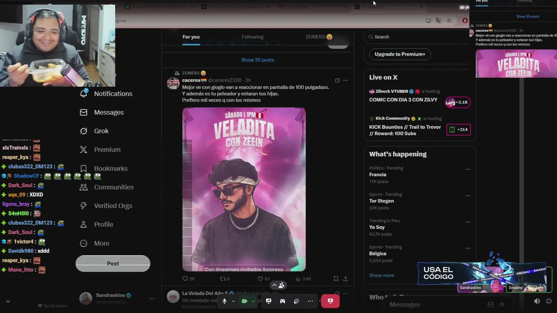Bookmark the caceres post
The height and width of the screenshot is (313, 557).
click(336, 279)
